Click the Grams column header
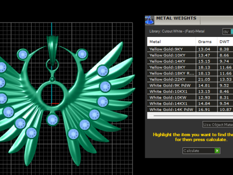 (x=206, y=42)
